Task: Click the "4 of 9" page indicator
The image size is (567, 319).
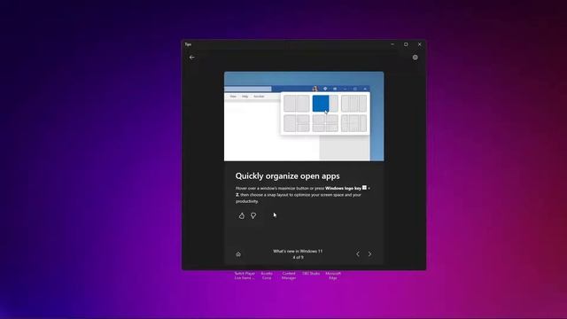Action: [x=298, y=257]
